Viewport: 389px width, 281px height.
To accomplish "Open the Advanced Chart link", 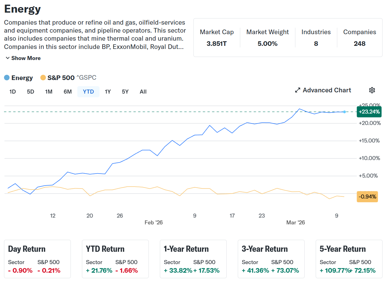I will pyautogui.click(x=326, y=90).
